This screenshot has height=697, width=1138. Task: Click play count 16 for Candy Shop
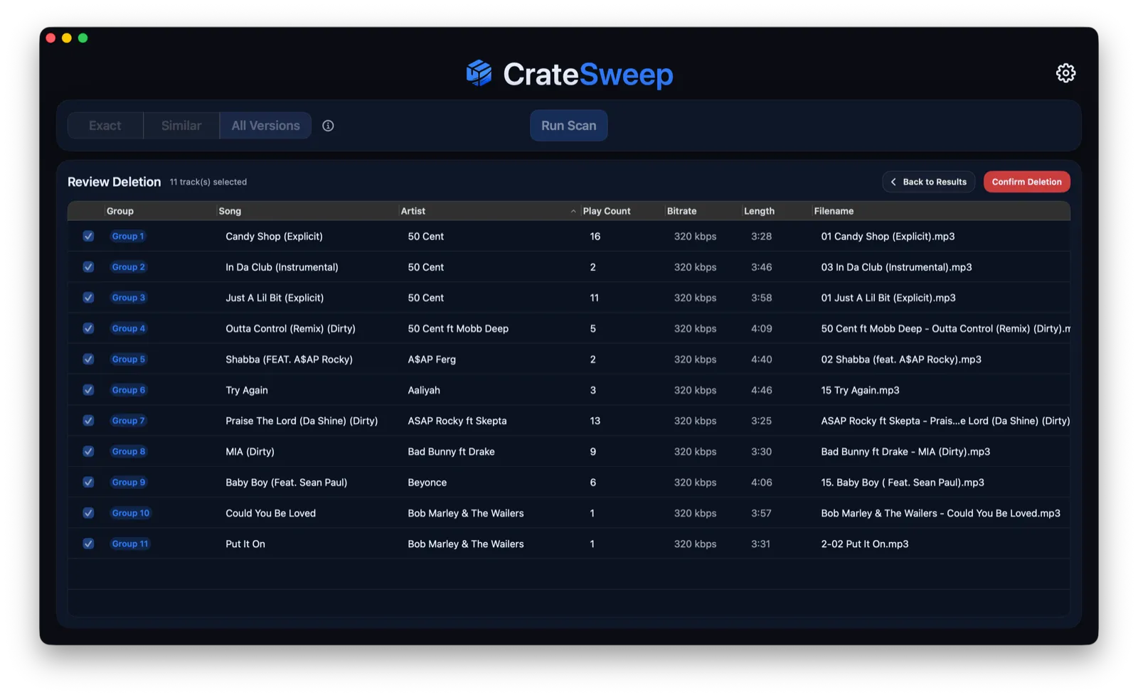595,237
